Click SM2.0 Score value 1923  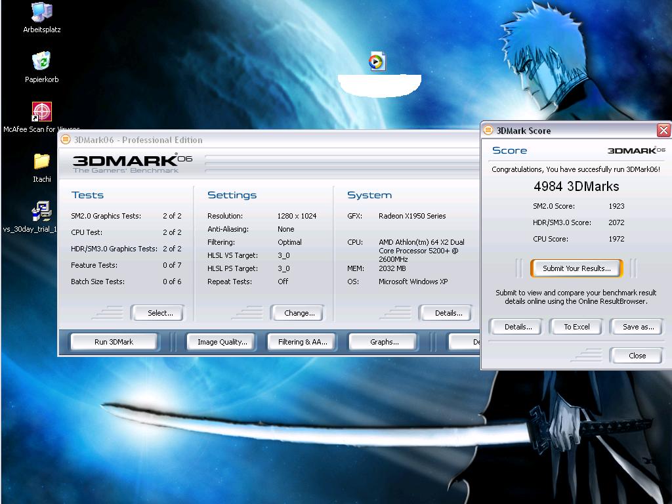click(x=616, y=206)
